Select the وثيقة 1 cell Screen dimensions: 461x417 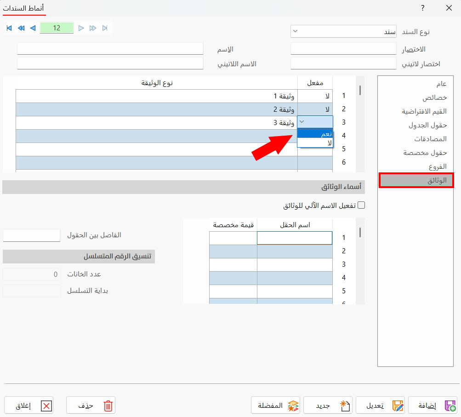157,96
